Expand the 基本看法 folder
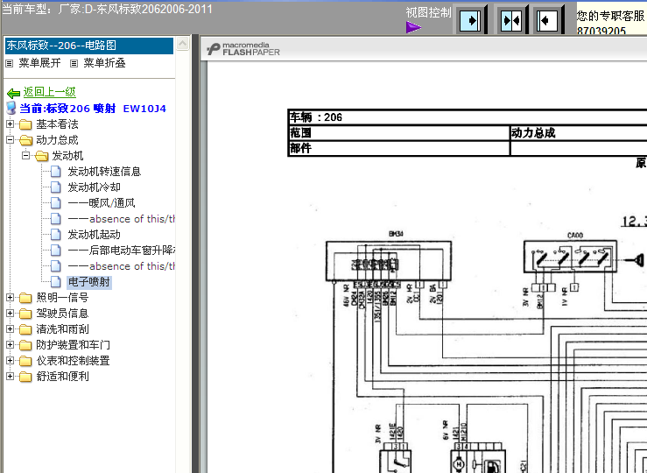The height and width of the screenshot is (473, 647). pyautogui.click(x=10, y=124)
